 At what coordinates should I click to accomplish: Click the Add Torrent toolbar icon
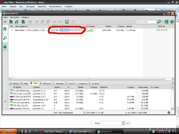(x=11, y=22)
